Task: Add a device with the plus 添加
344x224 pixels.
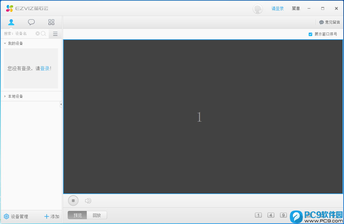Action: tap(52, 216)
